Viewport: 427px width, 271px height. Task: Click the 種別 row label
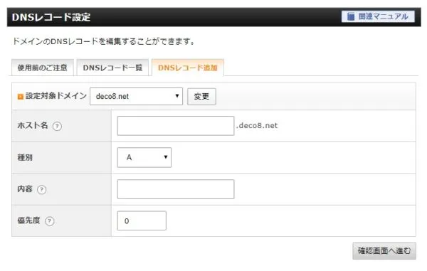pos(25,157)
